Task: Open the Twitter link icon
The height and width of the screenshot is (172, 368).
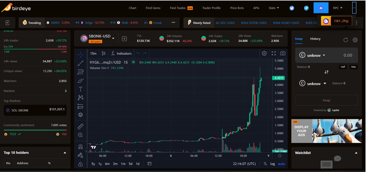Action: pos(292,8)
